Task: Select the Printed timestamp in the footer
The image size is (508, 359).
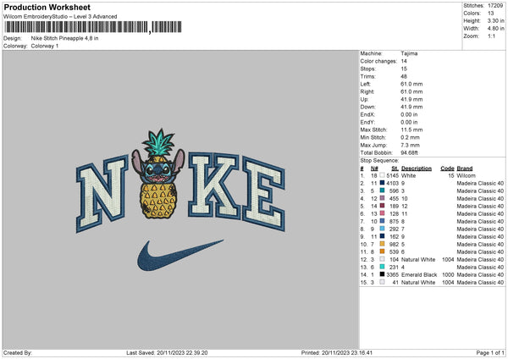Action: point(337,353)
